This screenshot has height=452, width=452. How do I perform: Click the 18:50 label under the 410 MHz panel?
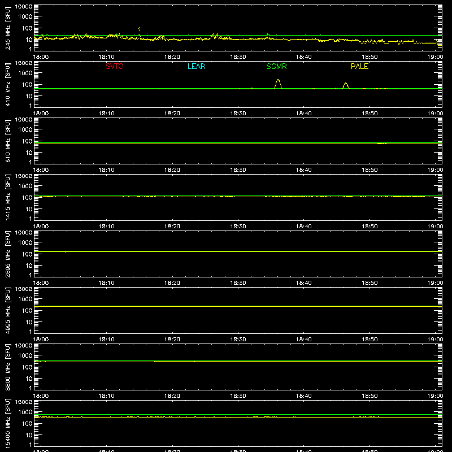pos(370,114)
